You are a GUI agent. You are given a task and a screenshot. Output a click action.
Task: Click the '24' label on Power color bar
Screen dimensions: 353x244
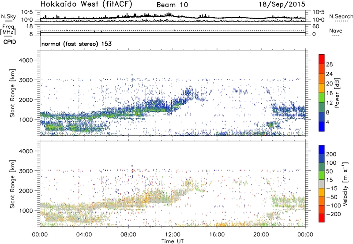tap(329, 74)
